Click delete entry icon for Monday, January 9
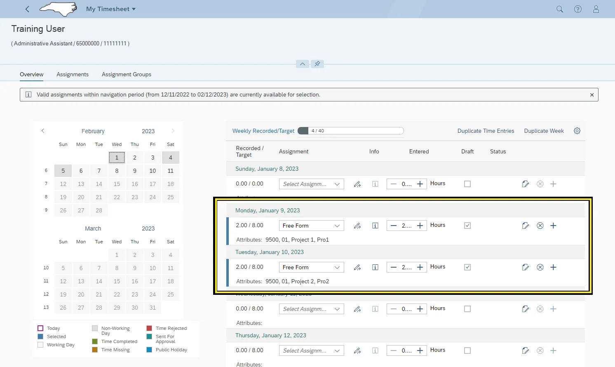 tap(540, 226)
